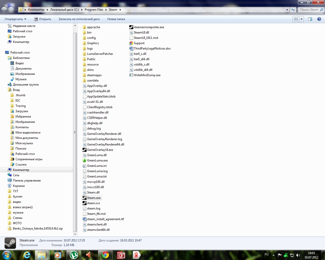Select the file SteamUI_1911.mst
The width and height of the screenshot is (325, 260).
click(144, 38)
